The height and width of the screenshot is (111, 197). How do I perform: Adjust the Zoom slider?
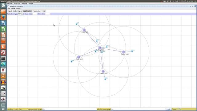pos(180,109)
